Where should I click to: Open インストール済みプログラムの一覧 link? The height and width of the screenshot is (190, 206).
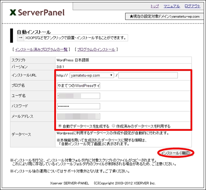(41, 49)
